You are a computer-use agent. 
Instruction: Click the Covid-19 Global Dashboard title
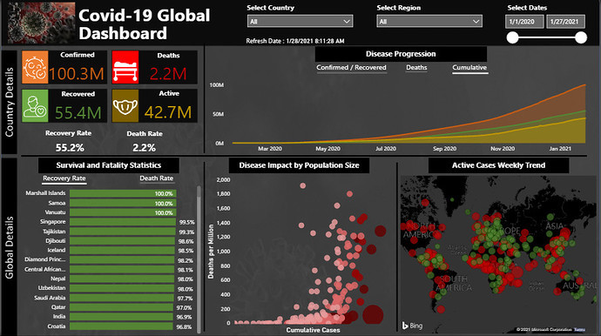[x=144, y=24]
